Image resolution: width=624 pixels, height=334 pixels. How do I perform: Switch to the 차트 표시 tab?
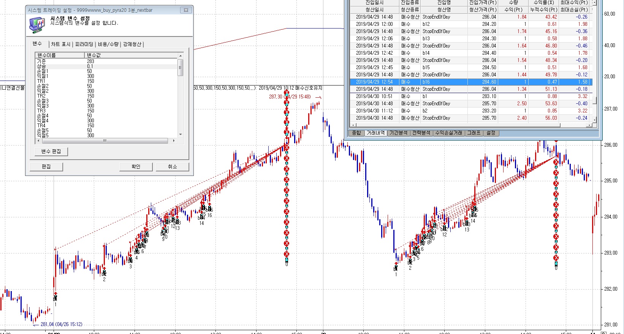pos(61,44)
